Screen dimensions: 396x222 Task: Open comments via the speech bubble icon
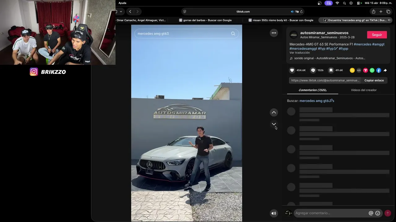(x=313, y=70)
